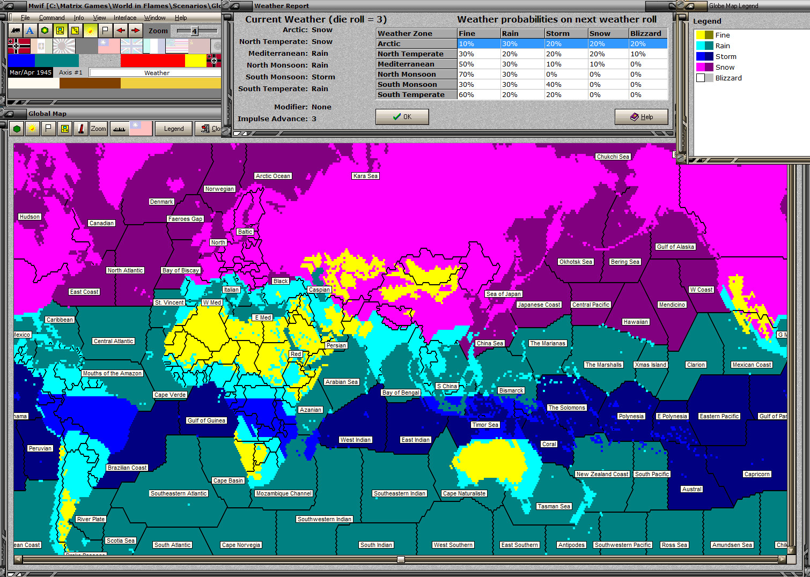
Task: Click the ship silhouette icon in Global Map toolbar
Action: pos(119,129)
